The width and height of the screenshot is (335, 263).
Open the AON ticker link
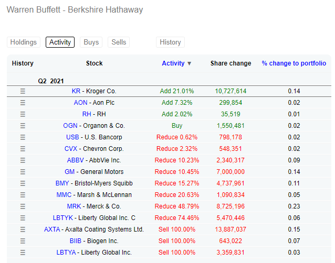[80, 103]
